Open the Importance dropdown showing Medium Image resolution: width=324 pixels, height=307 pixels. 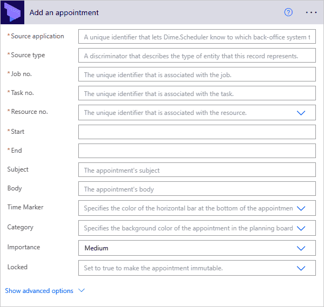(197, 248)
